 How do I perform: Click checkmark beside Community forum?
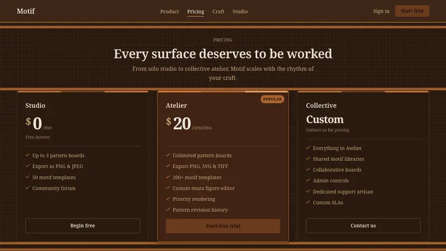(x=27, y=188)
